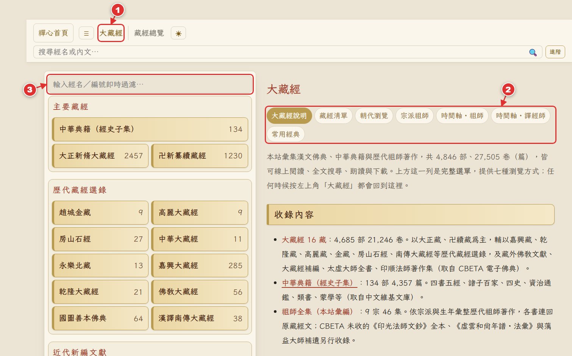Select the 大藏經說明 tab
The width and height of the screenshot is (572, 356).
(x=289, y=116)
